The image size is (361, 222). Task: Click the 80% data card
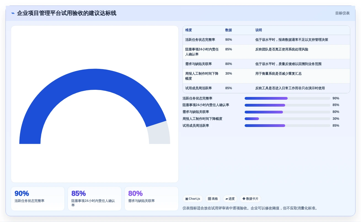tap(151, 199)
